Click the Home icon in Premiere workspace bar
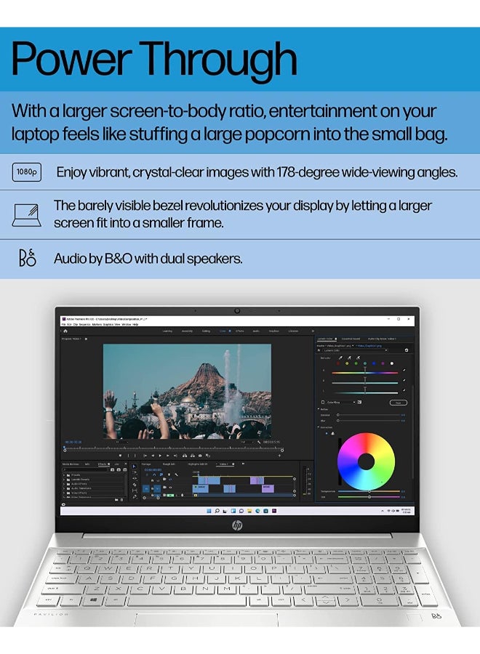 point(65,331)
